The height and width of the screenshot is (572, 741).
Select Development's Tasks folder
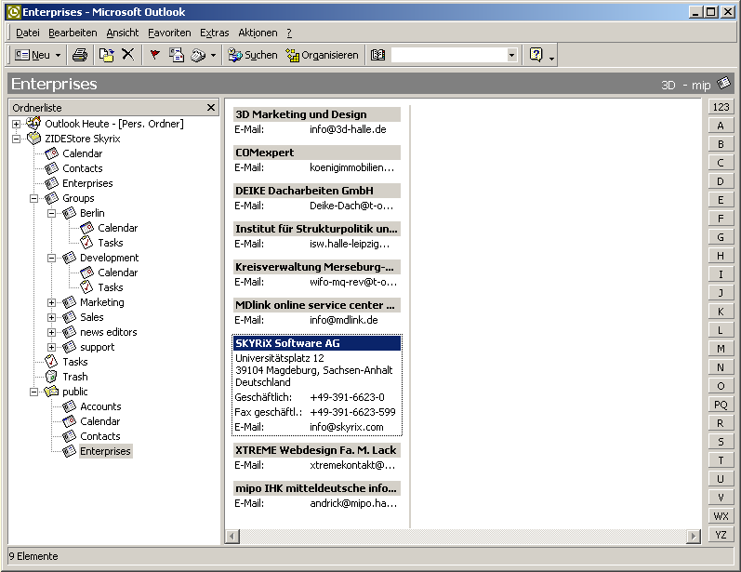[110, 287]
